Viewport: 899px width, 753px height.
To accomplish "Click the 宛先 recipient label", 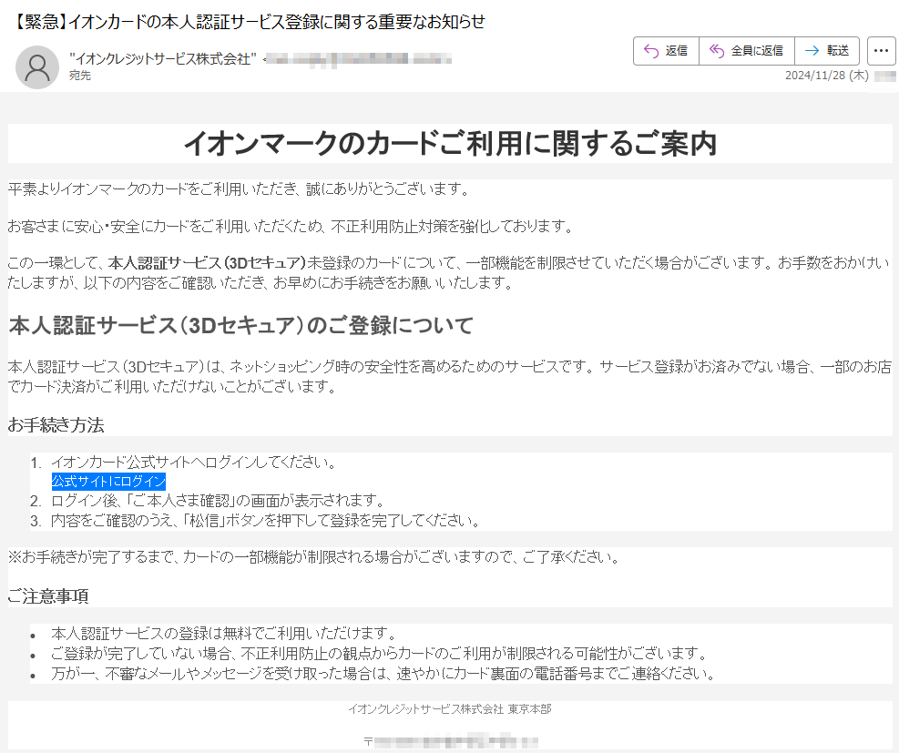I will (x=79, y=76).
